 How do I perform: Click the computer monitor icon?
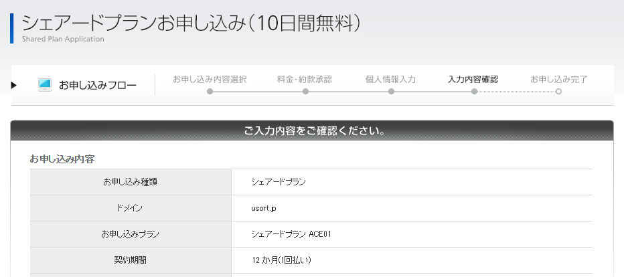[x=45, y=85]
